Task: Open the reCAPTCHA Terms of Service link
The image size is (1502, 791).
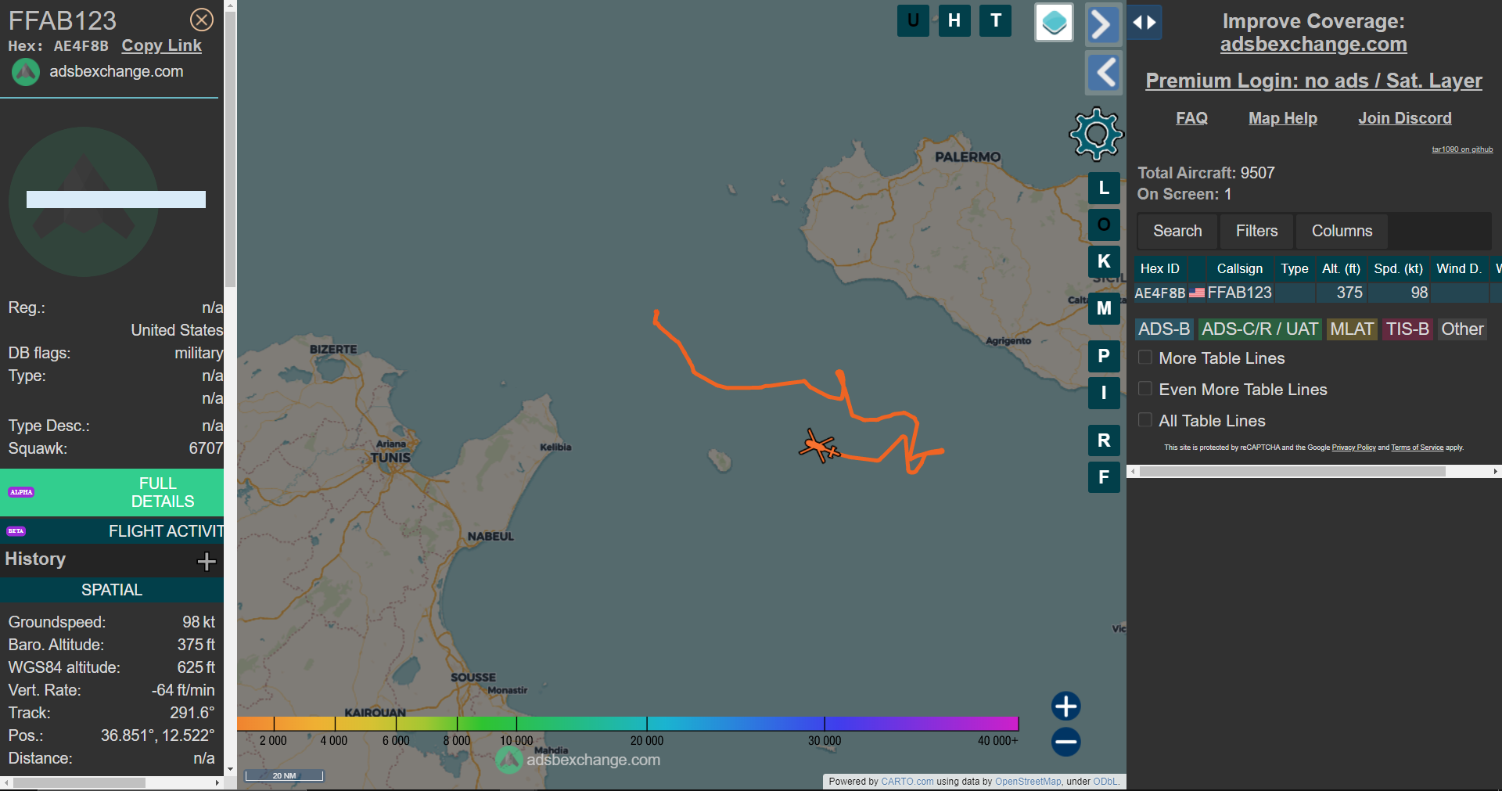Action: pos(1417,448)
